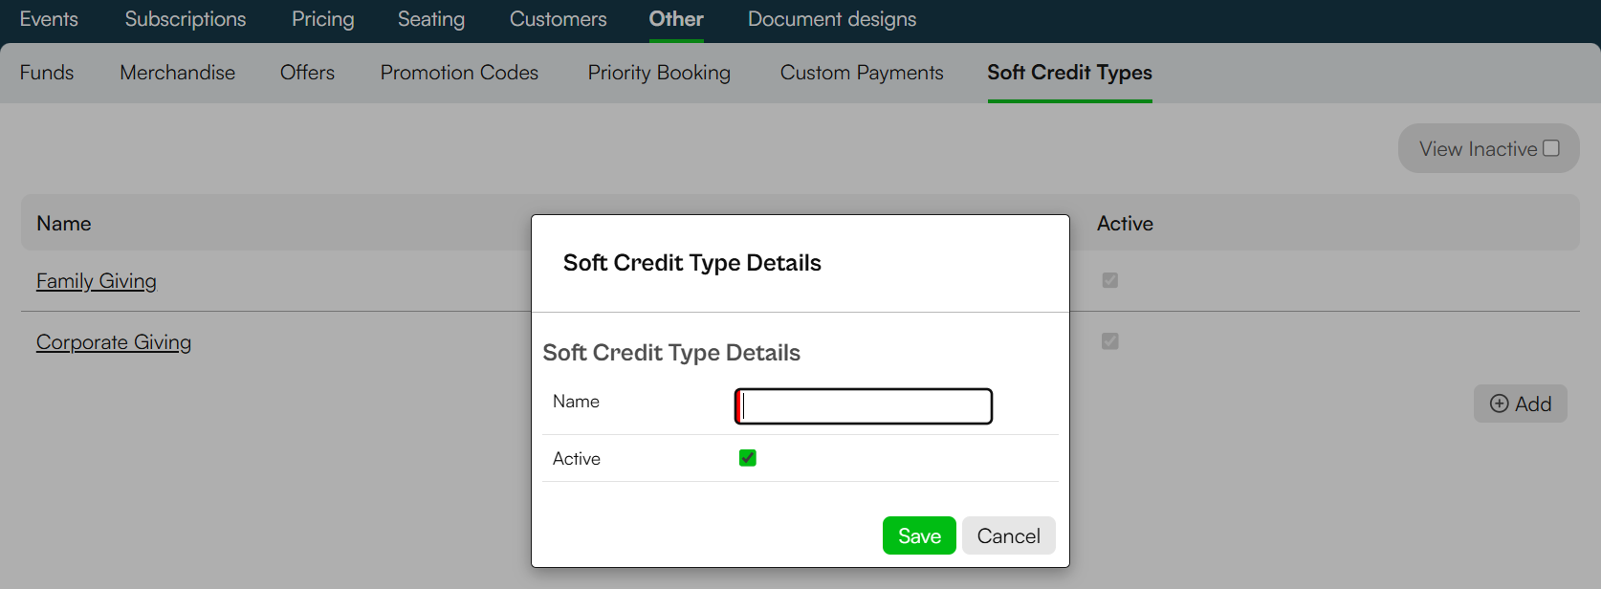
Task: Select the Merchandise tab
Action: coord(178,73)
